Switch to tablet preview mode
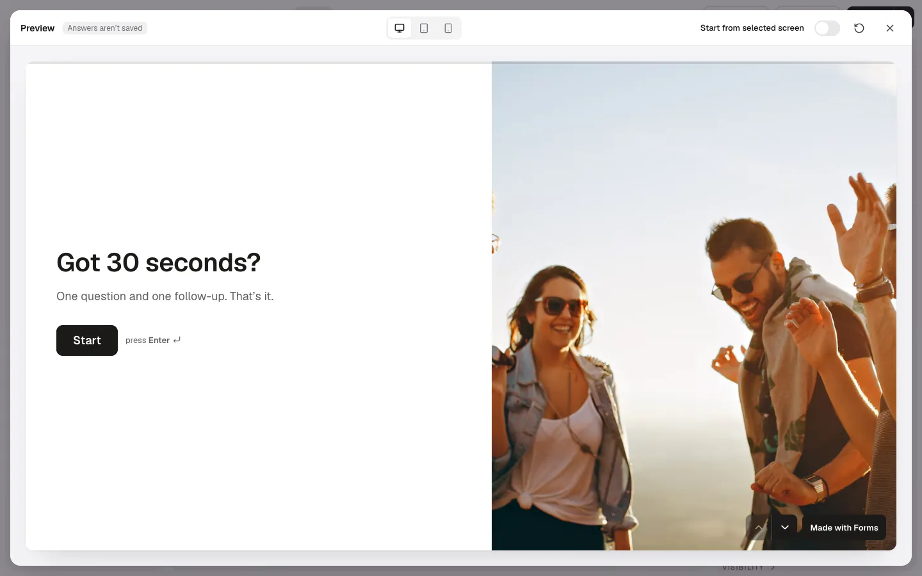Screen dimensions: 922x576 coord(424,28)
